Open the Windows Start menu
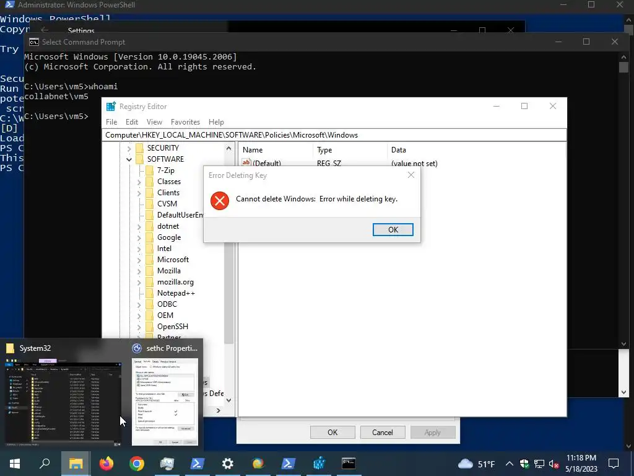The image size is (634, 476). (15, 464)
